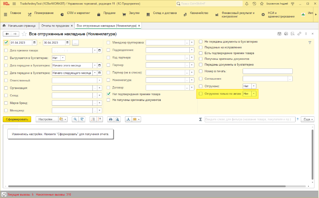Uncheck 'Нет подтверждения приемки товара' checkbox
319x198 pixels.
coord(109,94)
